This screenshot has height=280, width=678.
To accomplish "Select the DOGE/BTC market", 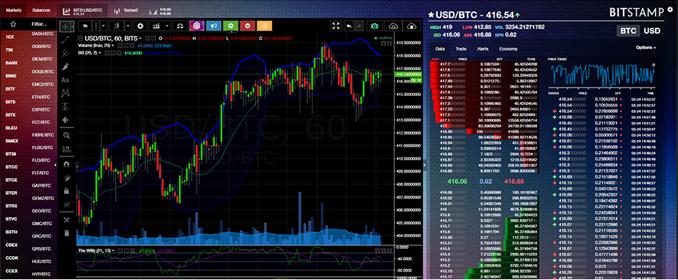I will coord(43,72).
